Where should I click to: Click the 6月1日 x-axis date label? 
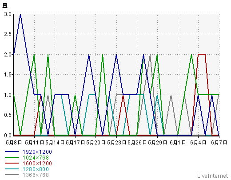click(178, 143)
